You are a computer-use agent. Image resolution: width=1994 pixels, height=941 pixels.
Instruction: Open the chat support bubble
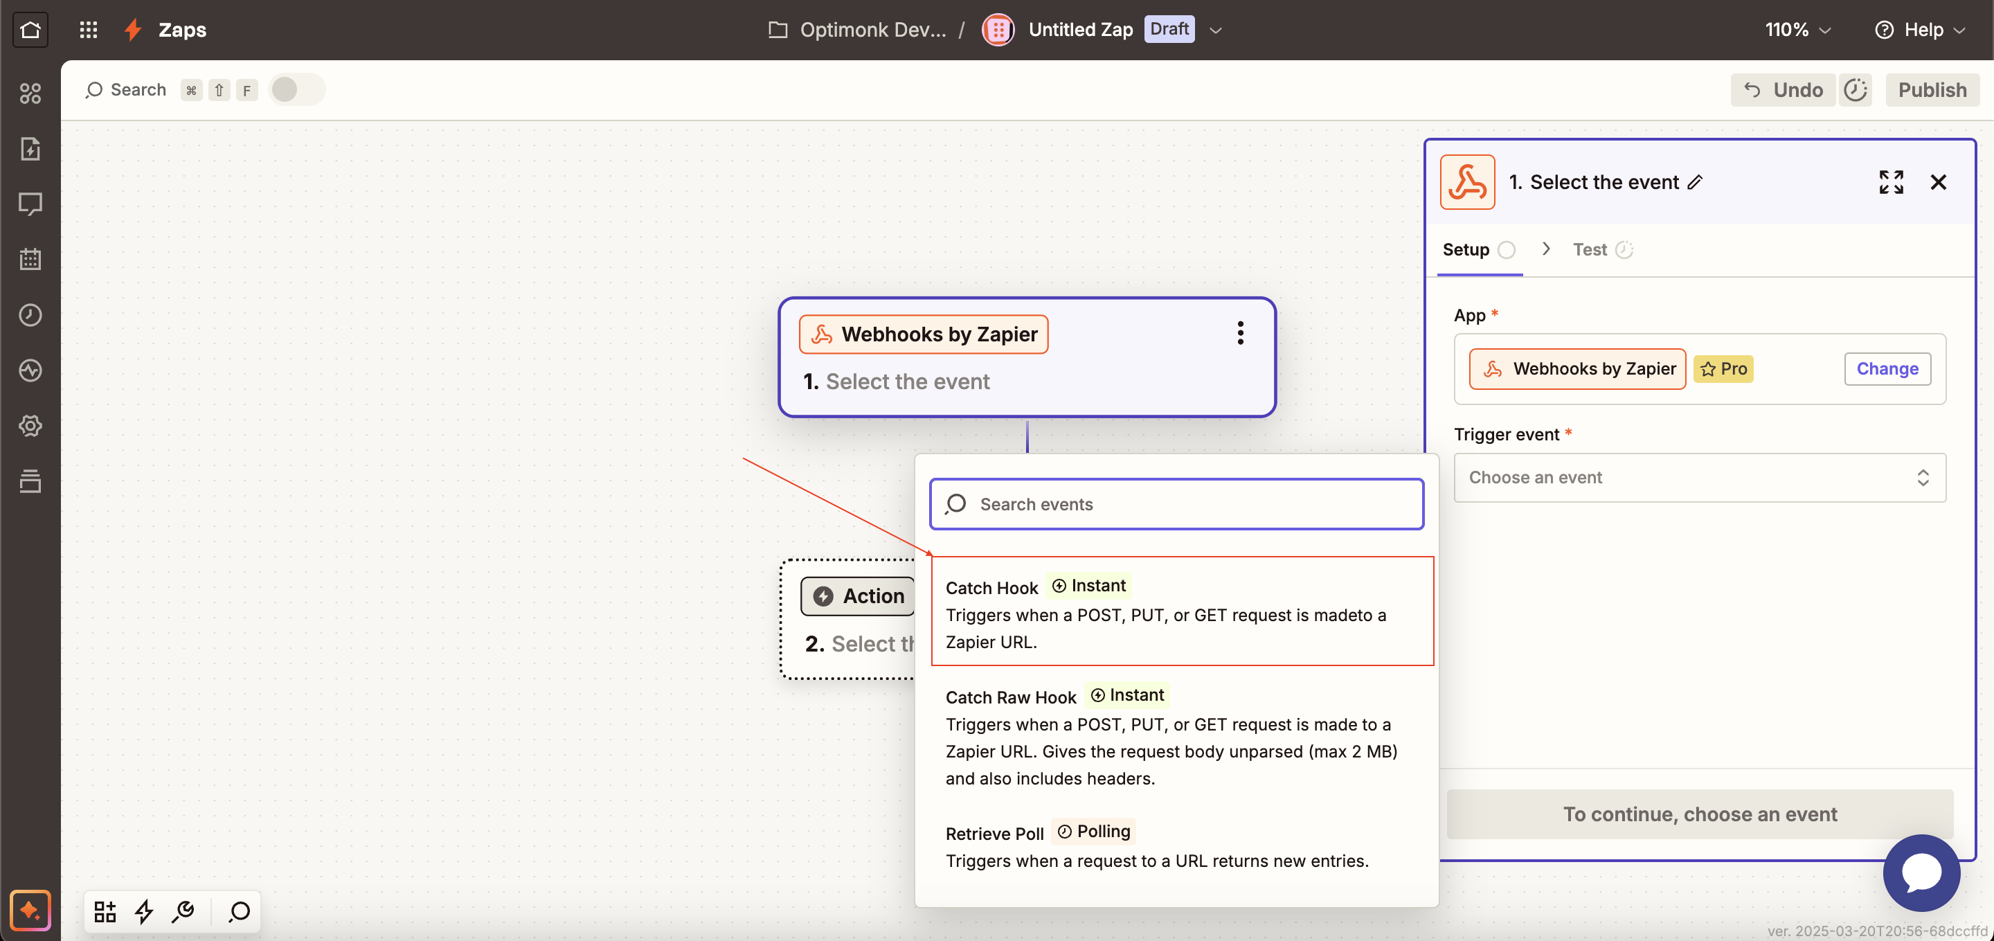(1921, 873)
